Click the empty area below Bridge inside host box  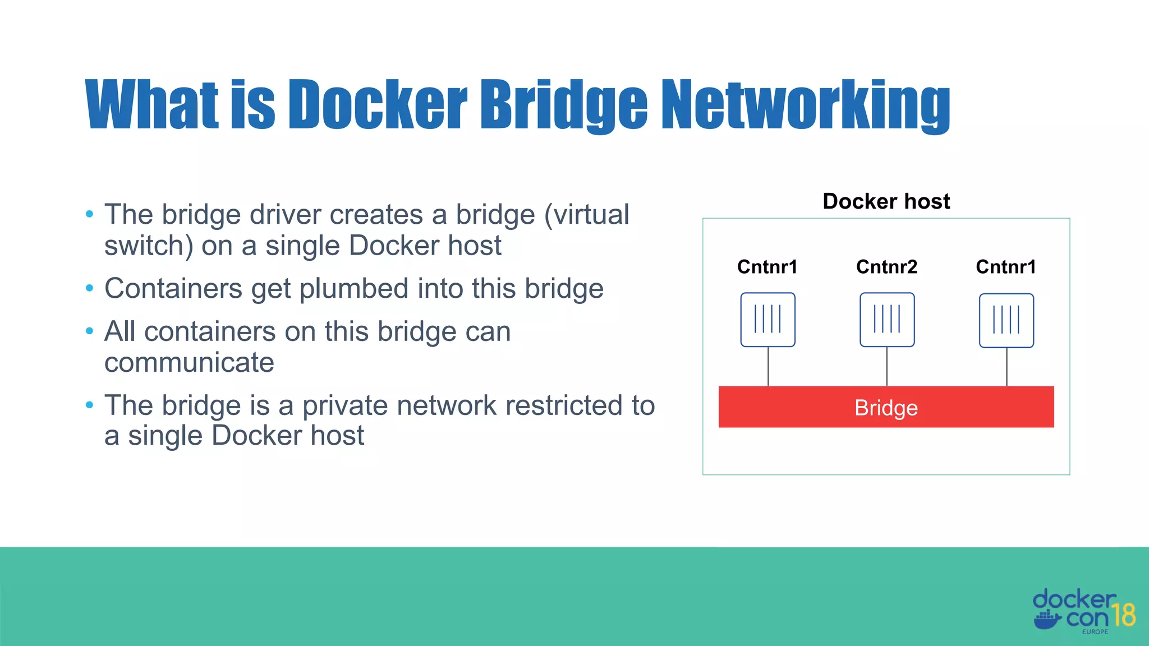[x=886, y=451]
